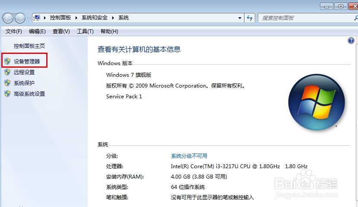Click the 系统和安全 breadcrumb
This screenshot has width=358, height=207.
pos(95,18)
